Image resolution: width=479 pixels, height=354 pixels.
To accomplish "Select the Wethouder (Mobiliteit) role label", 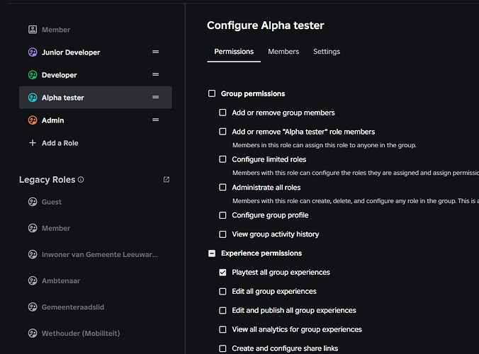I will point(81,333).
